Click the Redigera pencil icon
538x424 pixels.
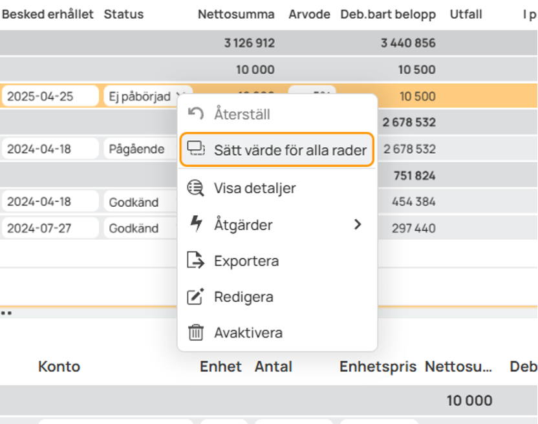click(195, 297)
